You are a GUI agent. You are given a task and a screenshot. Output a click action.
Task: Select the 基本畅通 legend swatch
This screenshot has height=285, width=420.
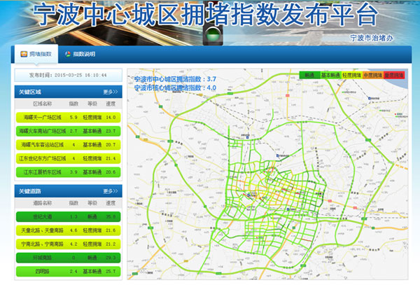tap(331, 74)
